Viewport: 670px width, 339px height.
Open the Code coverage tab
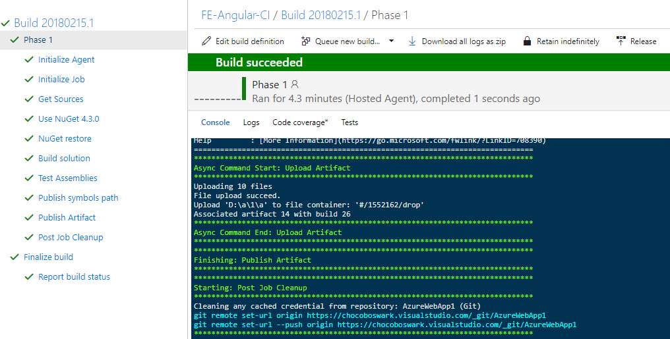click(300, 122)
